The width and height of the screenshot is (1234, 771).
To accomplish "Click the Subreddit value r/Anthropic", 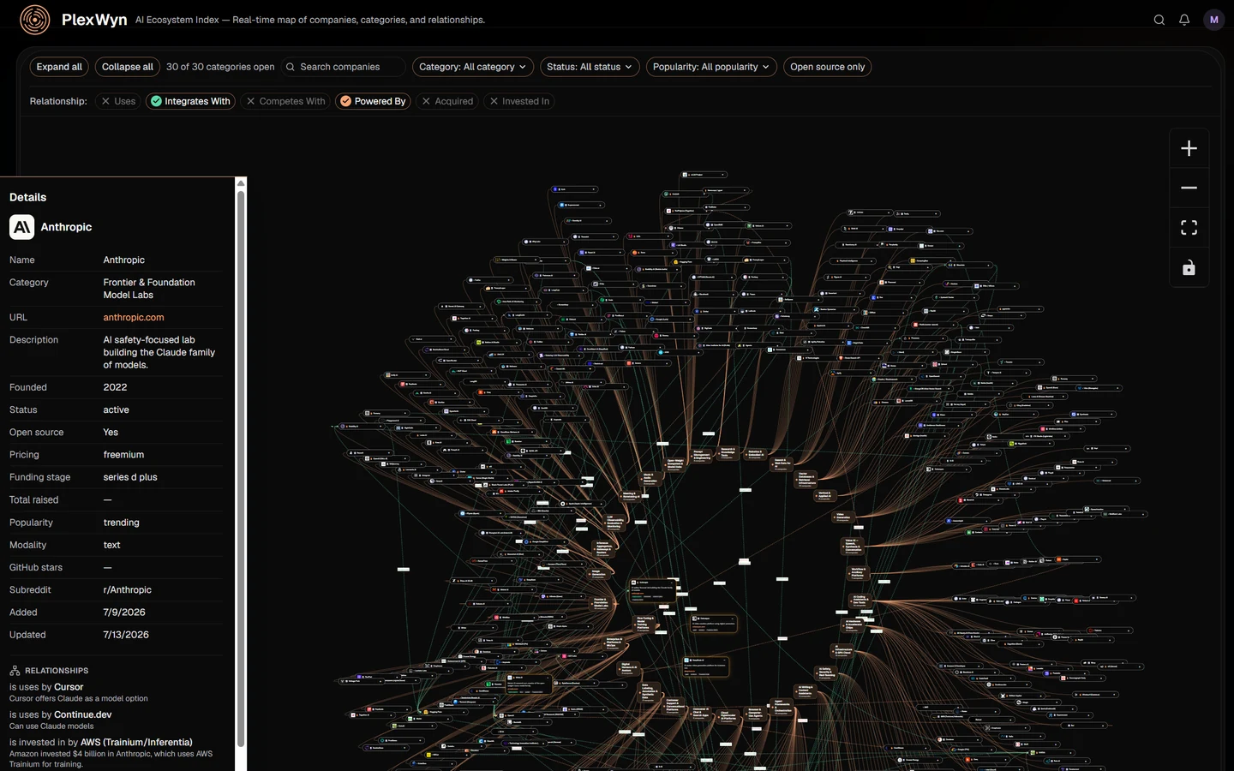I will (128, 590).
